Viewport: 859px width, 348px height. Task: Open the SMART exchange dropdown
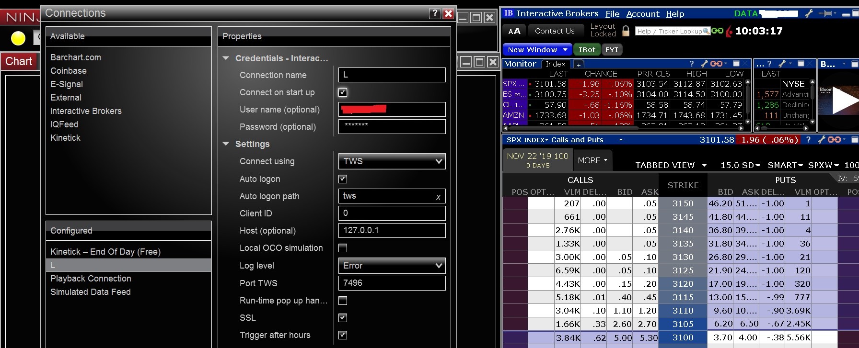785,165
